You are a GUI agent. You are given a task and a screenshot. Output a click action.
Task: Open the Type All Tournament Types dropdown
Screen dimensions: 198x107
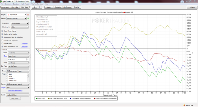tap(18, 71)
